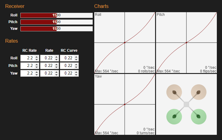Increase the Pitch Rate value with up arrow
This screenshot has width=222, height=140.
[56, 64]
